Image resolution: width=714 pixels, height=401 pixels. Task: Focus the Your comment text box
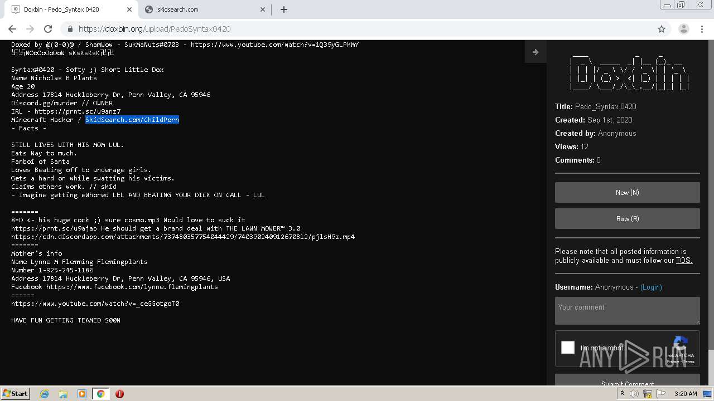(x=627, y=310)
